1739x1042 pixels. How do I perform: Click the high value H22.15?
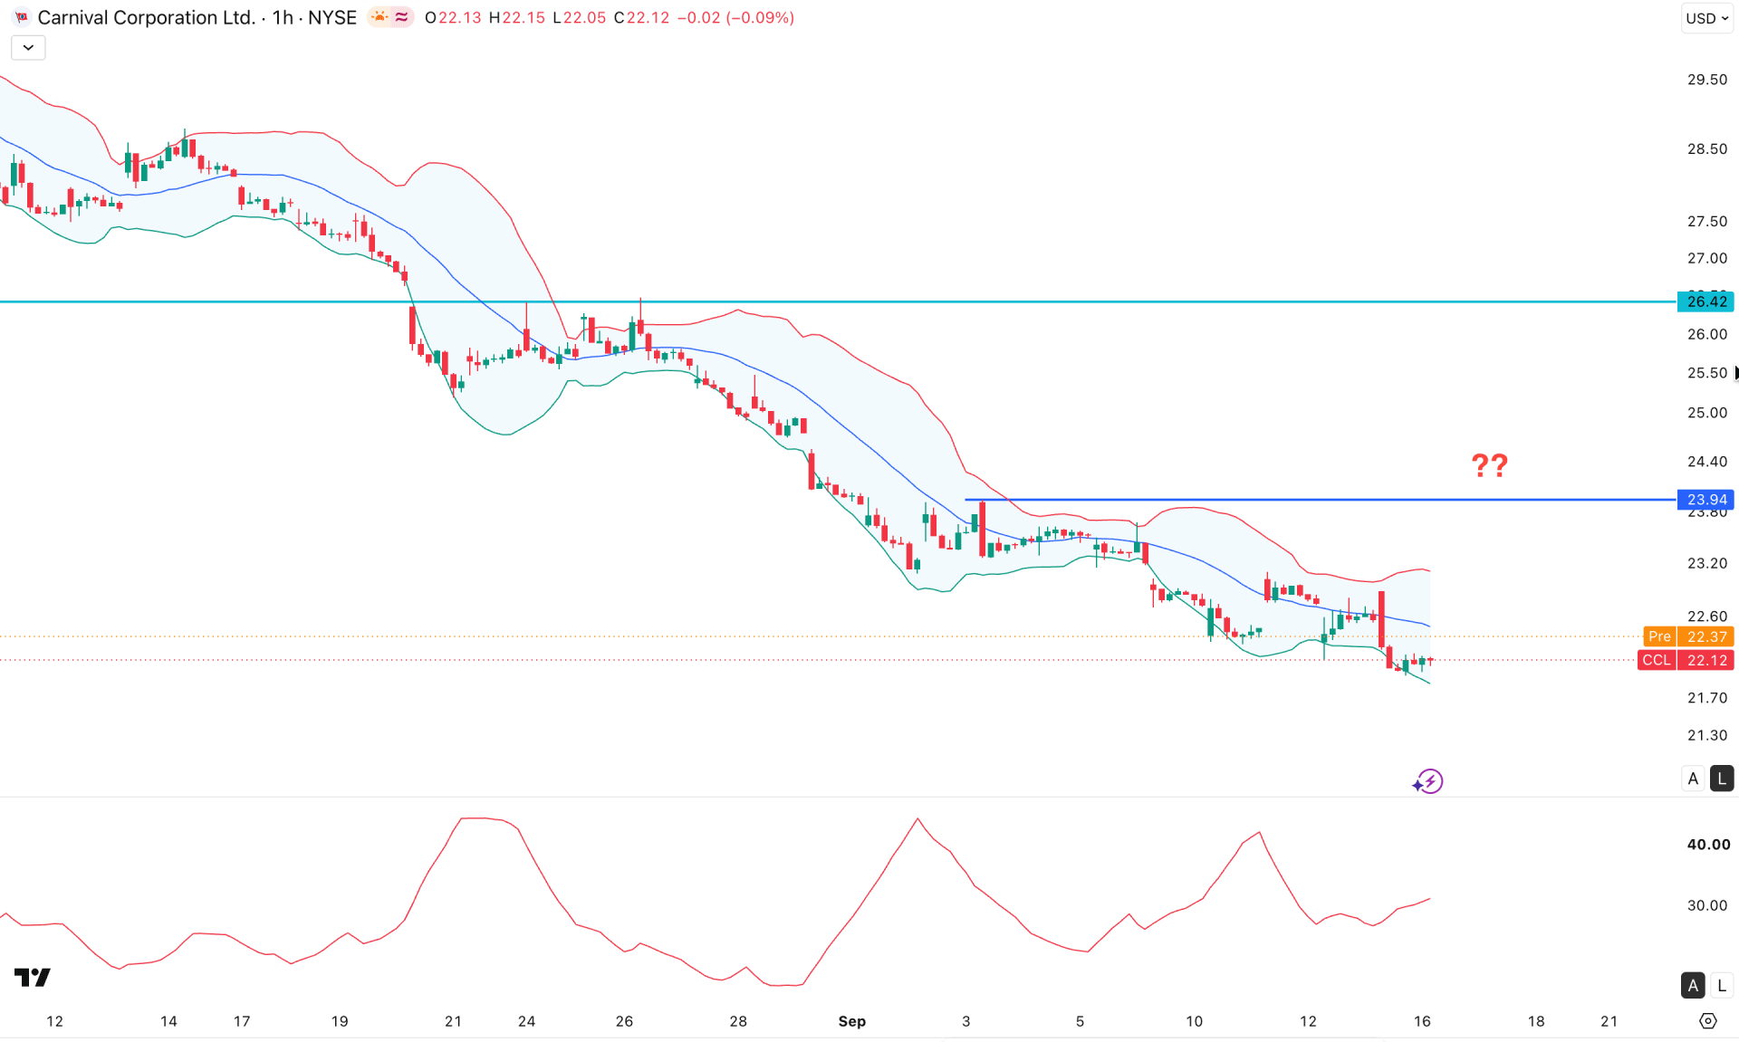517,18
